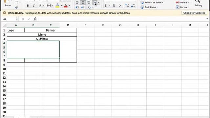Apply red font color
Image resolution: width=210 pixels, height=118 pixels.
tap(66, 6)
